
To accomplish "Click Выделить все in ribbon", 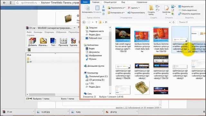I will [x=186, y=6].
